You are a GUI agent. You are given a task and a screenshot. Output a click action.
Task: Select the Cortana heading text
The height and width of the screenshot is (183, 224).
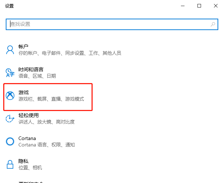tap(27, 138)
